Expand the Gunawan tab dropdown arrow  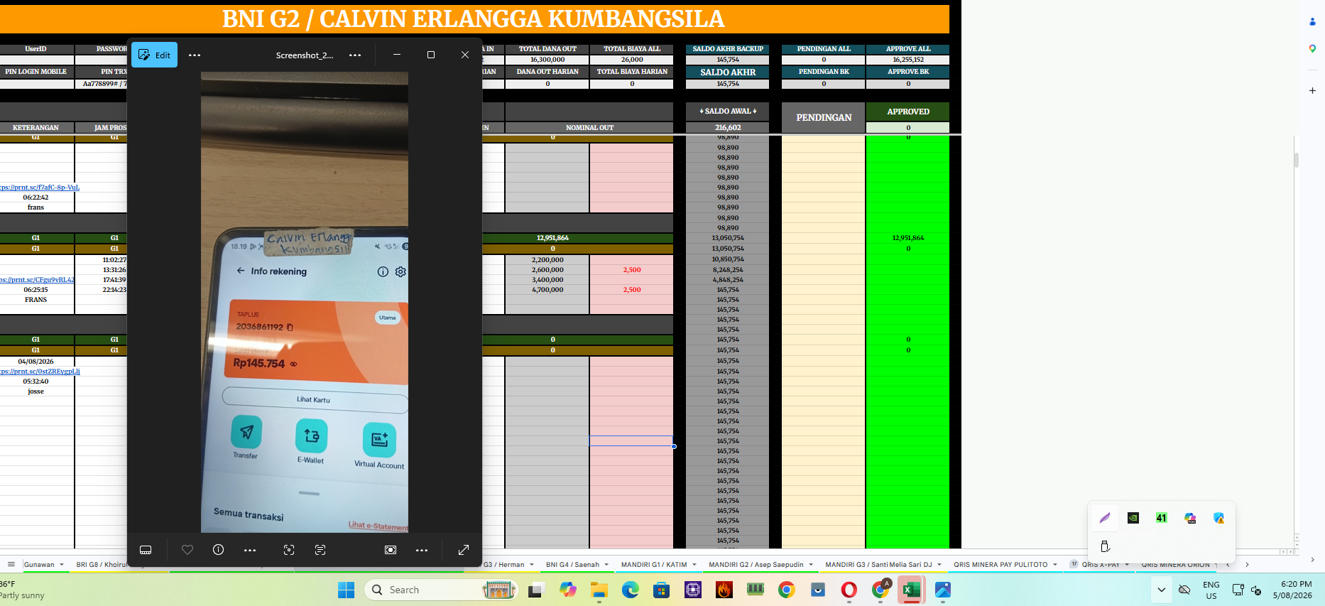point(62,565)
